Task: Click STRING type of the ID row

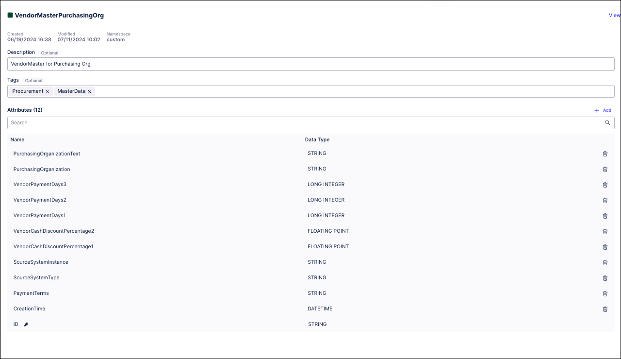Action: (317, 324)
